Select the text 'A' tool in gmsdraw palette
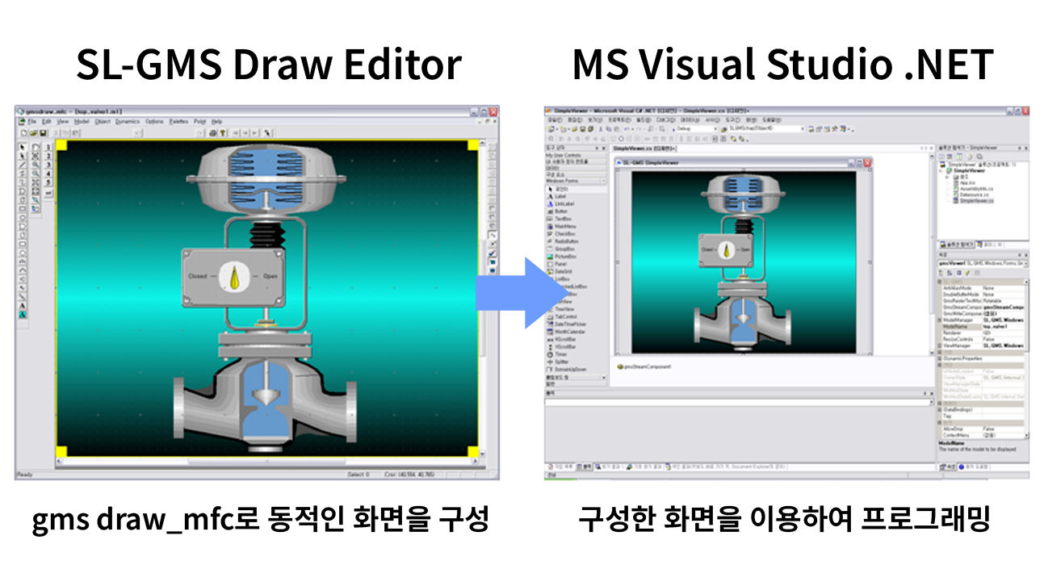 pyautogui.click(x=23, y=307)
